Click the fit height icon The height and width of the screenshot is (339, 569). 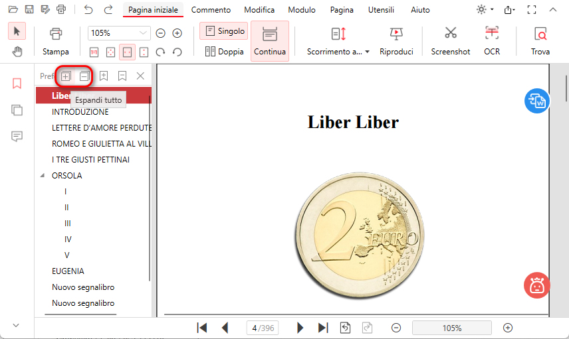tap(144, 52)
